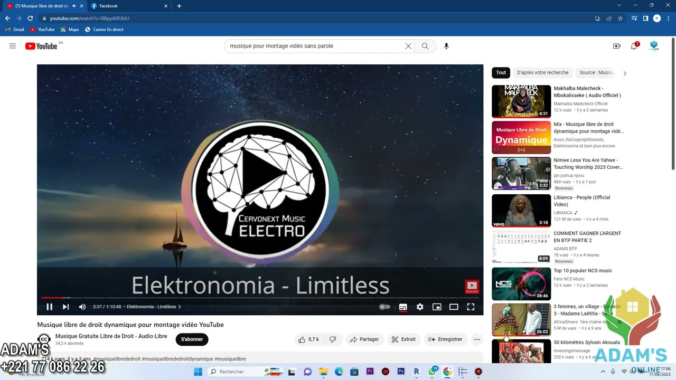Open more actions three-dot menu
This screenshot has width=676, height=380.
pos(477,339)
